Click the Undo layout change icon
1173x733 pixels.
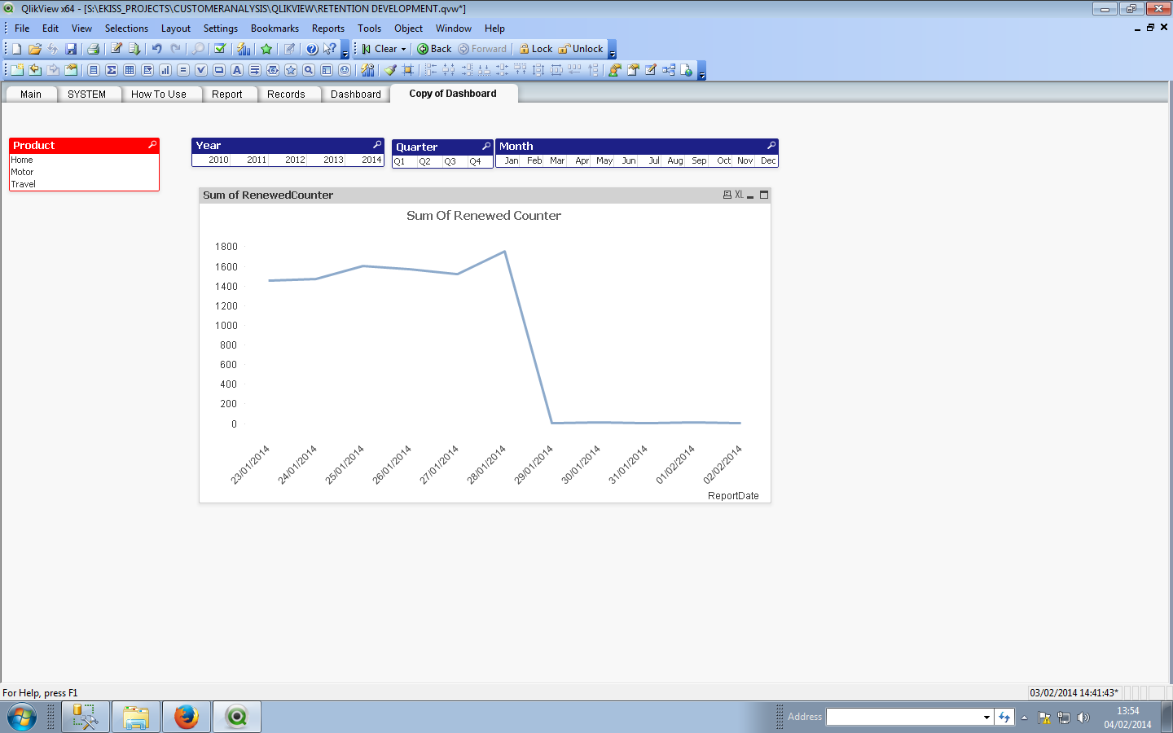156,49
